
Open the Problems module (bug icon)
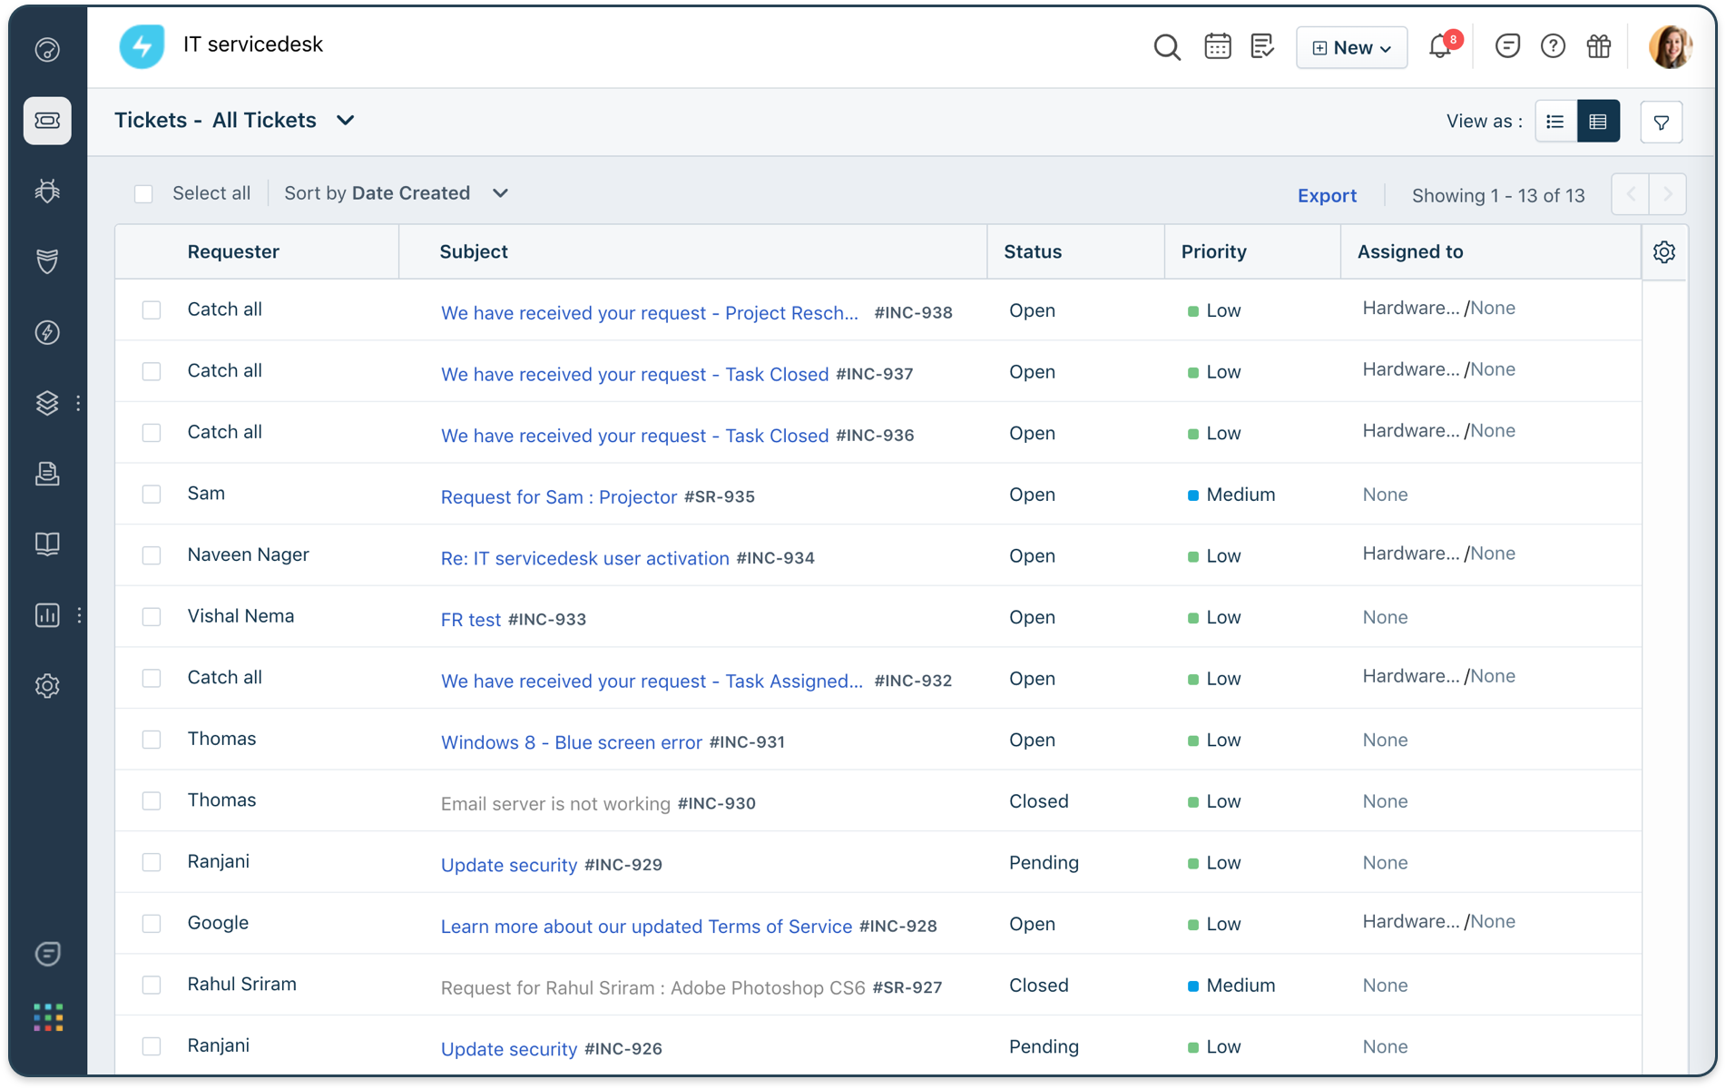[47, 191]
